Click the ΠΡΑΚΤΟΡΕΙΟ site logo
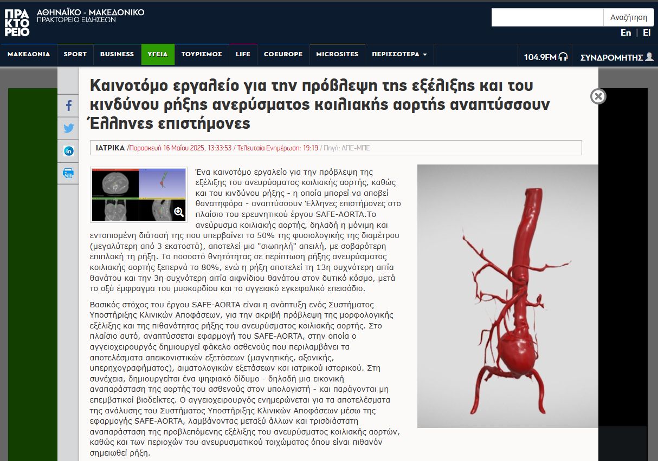This screenshot has width=658, height=461. point(17,23)
